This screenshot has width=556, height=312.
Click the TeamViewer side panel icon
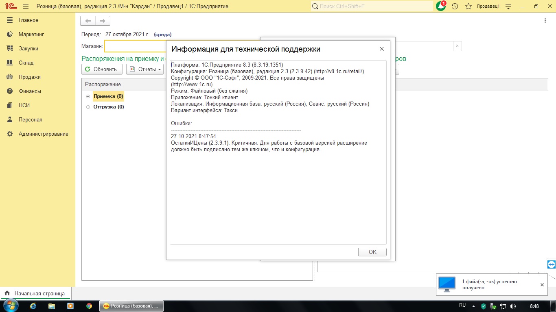(x=552, y=264)
